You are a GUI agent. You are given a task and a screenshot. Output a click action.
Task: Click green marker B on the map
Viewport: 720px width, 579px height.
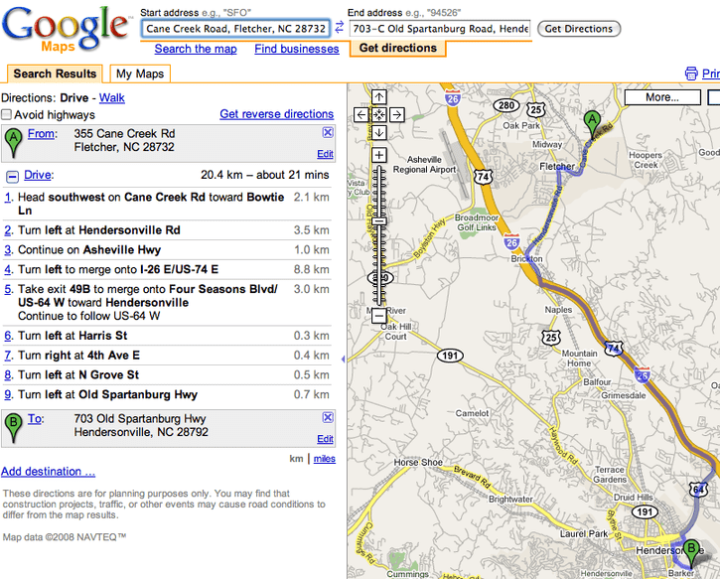691,552
